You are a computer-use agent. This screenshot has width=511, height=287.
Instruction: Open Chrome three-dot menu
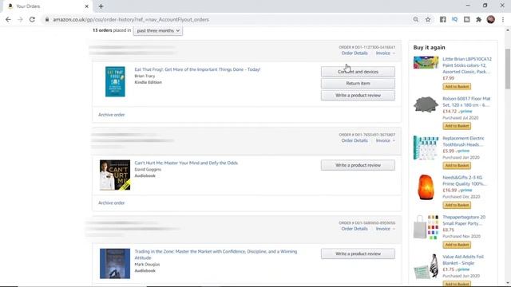[503, 19]
